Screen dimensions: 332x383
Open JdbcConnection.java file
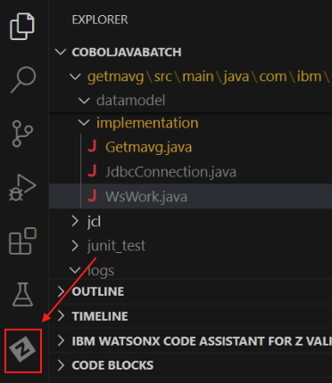point(170,172)
